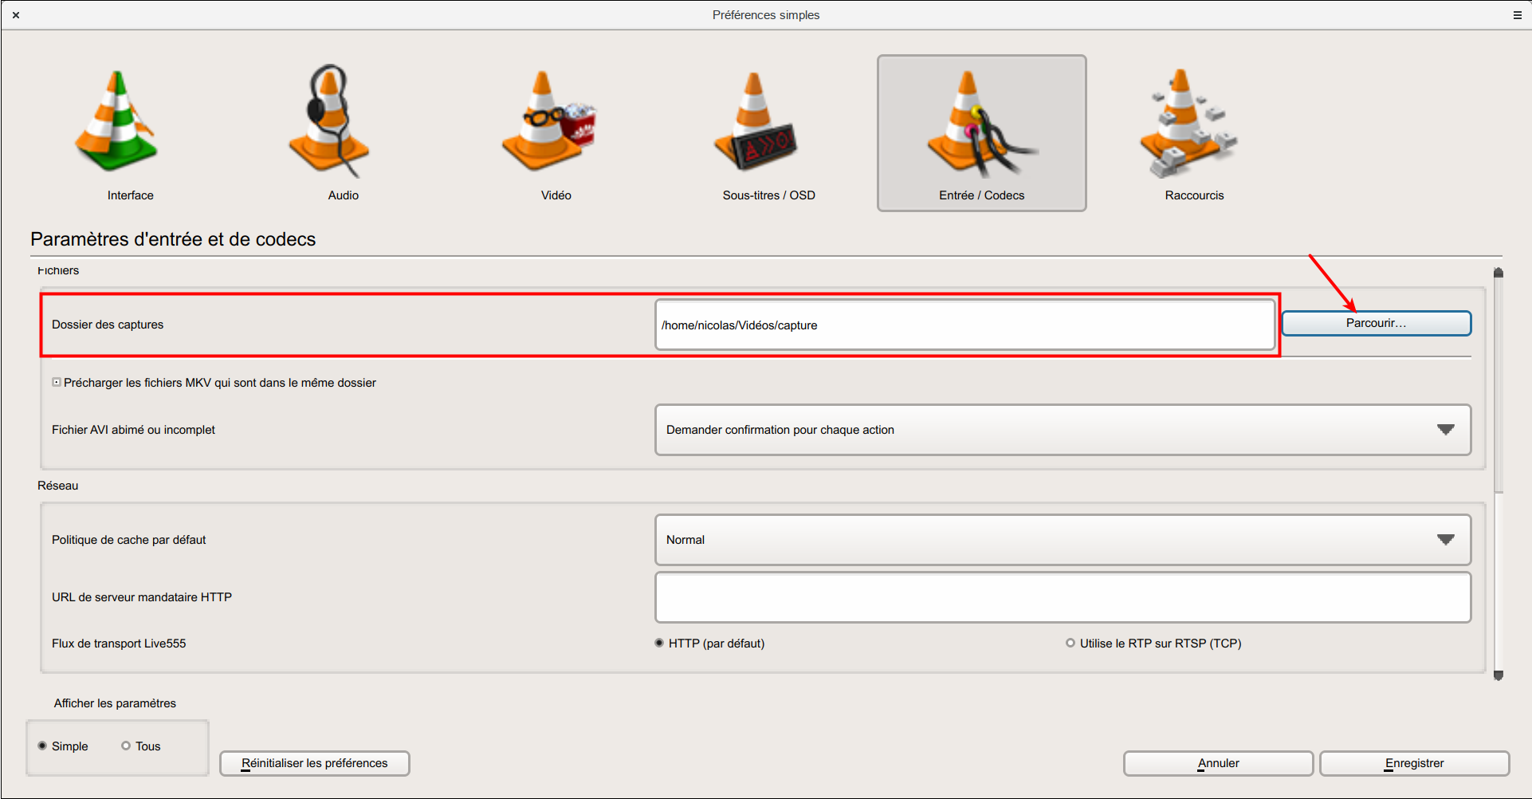Select the Simple settings radio button
The width and height of the screenshot is (1532, 799).
click(x=42, y=746)
